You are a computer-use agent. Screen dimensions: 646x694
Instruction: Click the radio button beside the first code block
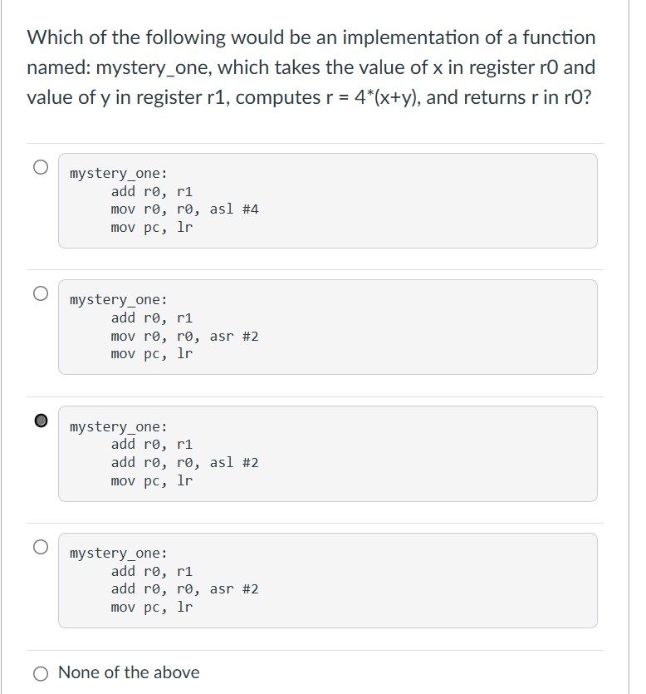pos(40,166)
